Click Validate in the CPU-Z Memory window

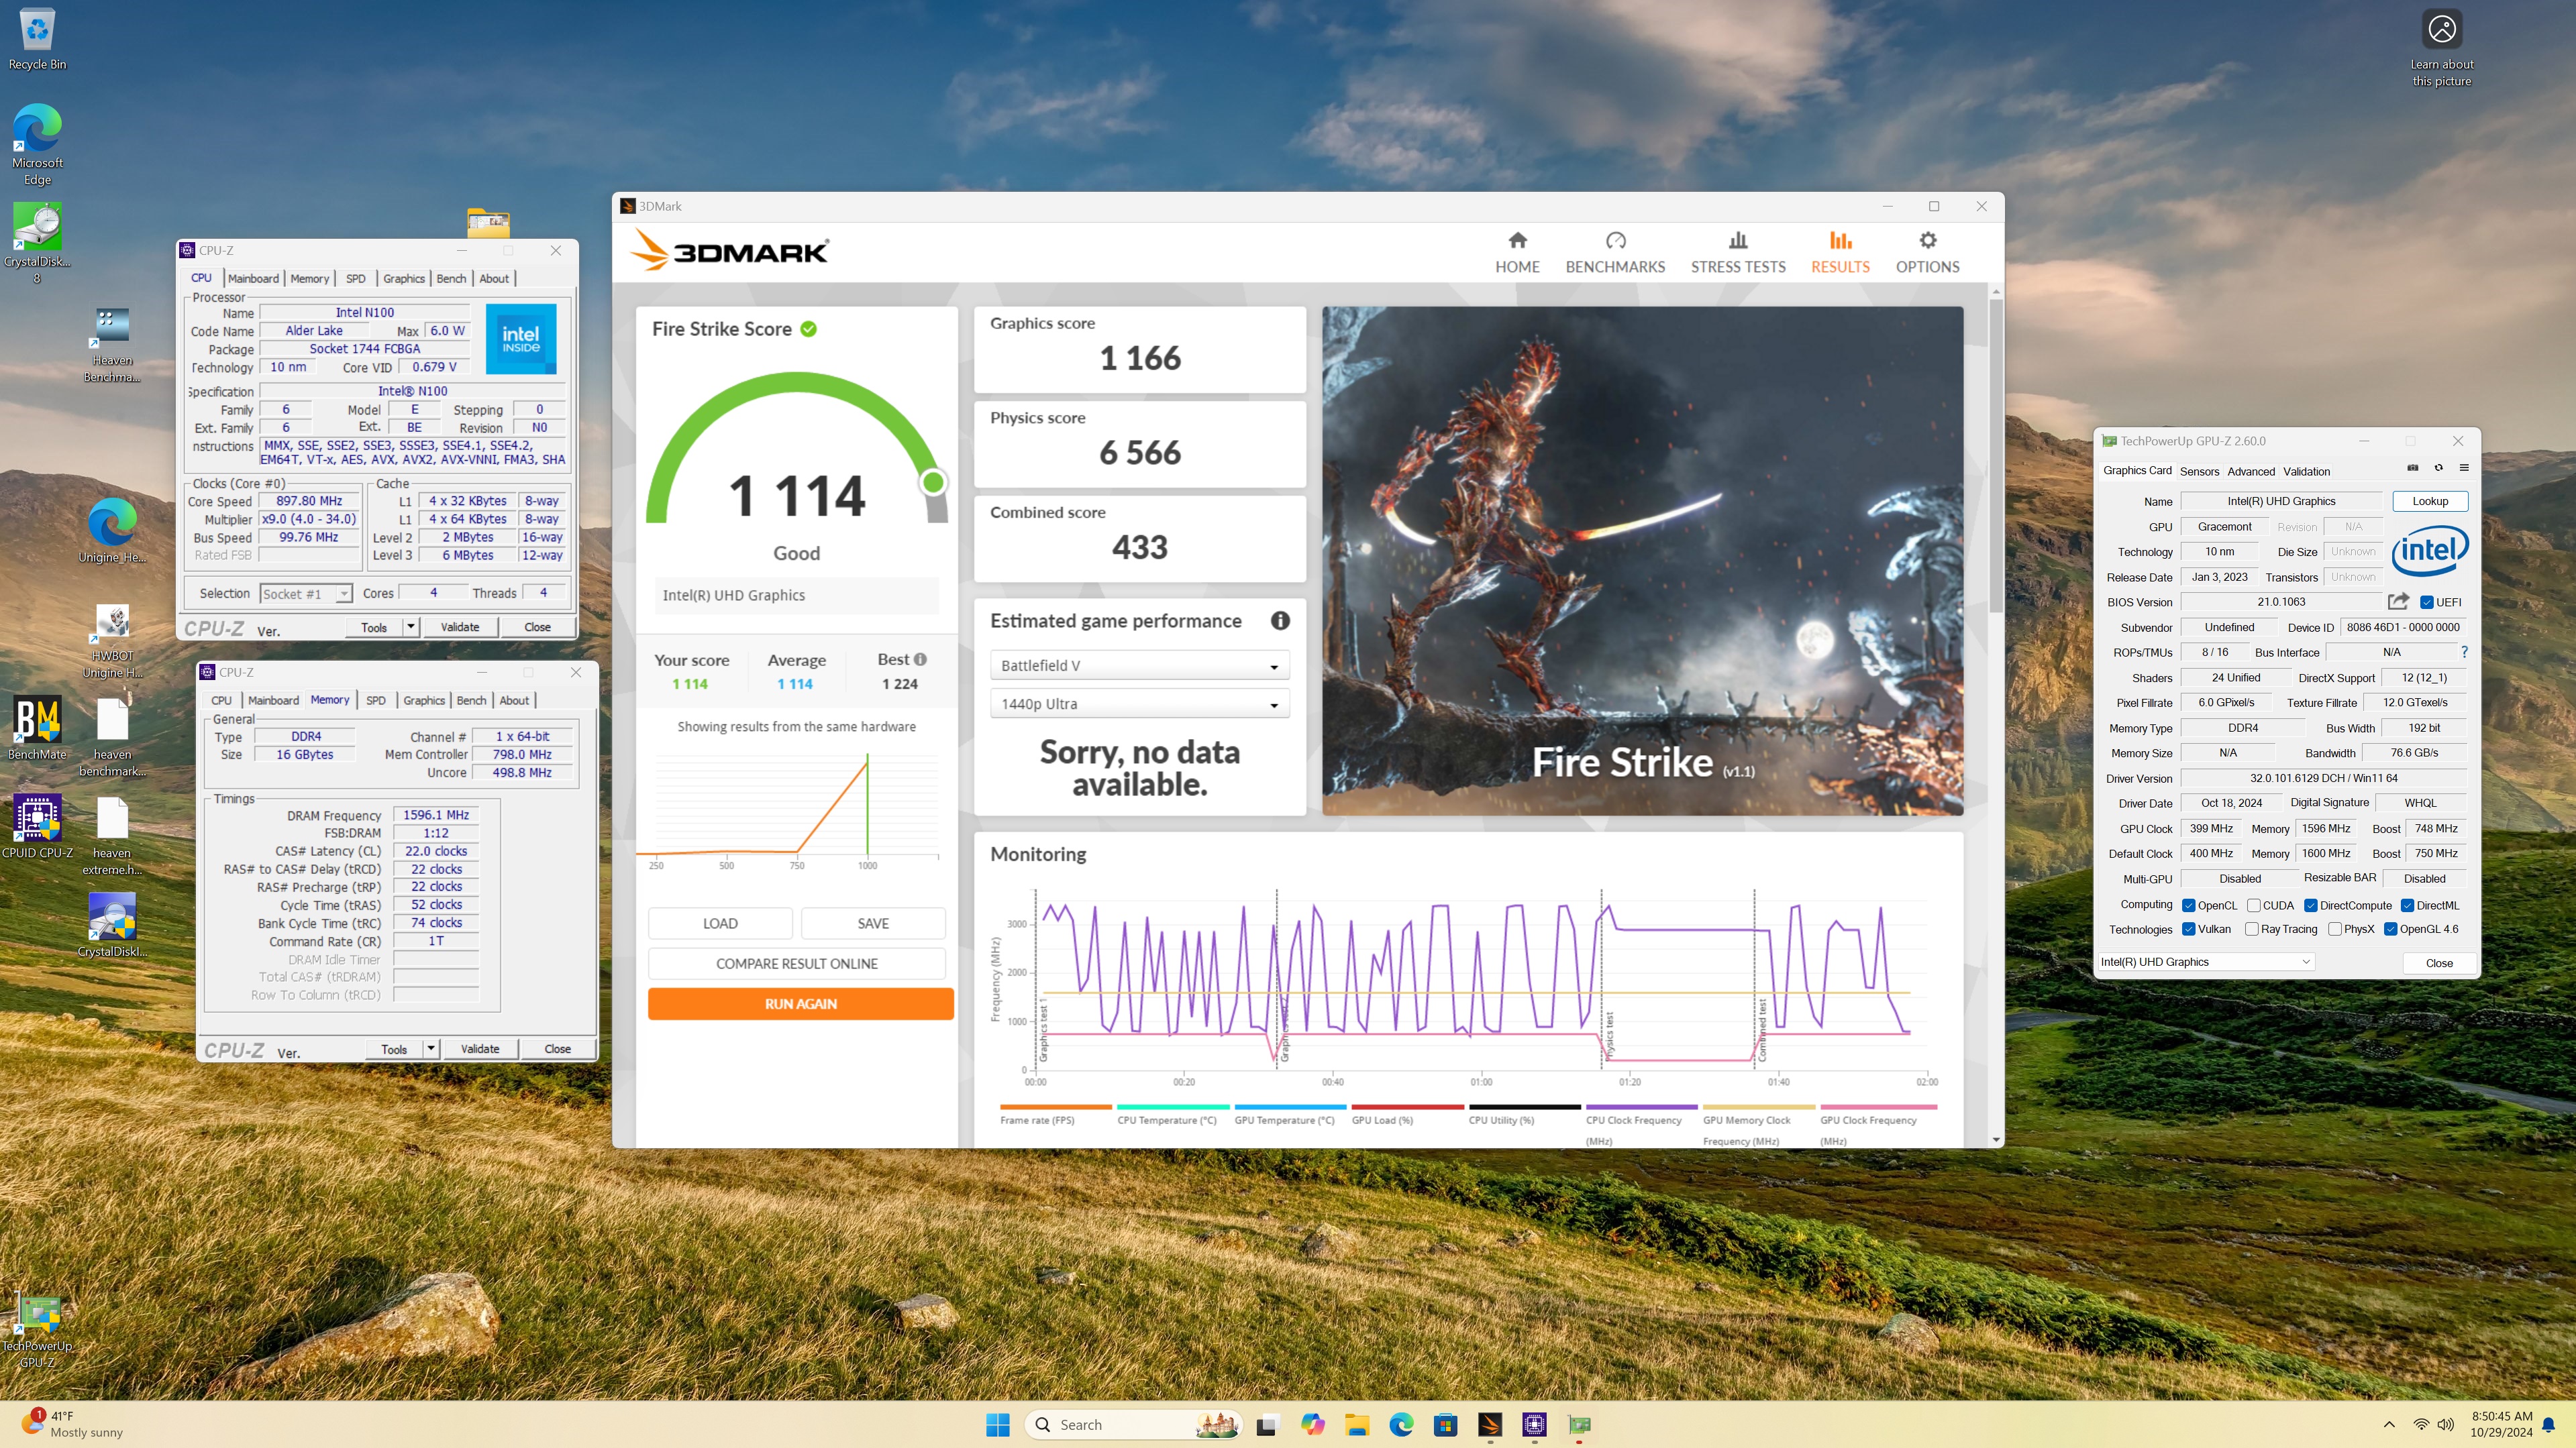click(479, 1048)
